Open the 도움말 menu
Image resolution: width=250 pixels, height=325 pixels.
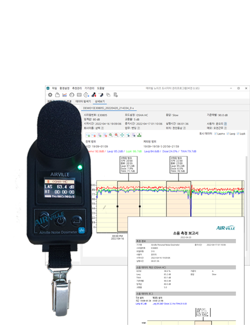click(100, 88)
